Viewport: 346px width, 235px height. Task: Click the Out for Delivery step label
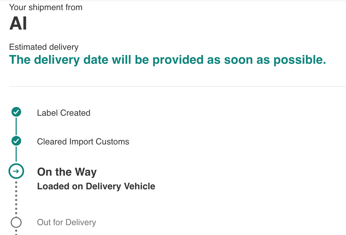tap(67, 222)
